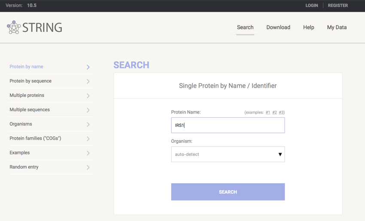The height and width of the screenshot is (221, 365).
Task: Load example #1 protein name
Action: tap(268, 113)
